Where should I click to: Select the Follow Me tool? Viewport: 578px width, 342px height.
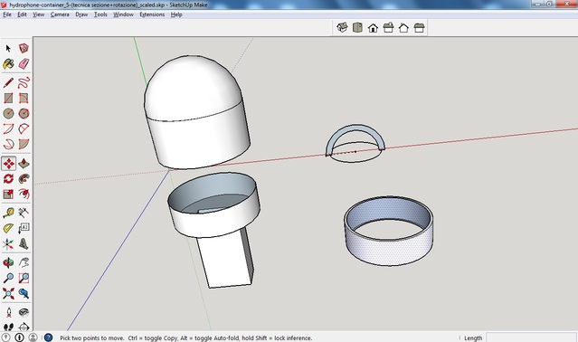(24, 179)
